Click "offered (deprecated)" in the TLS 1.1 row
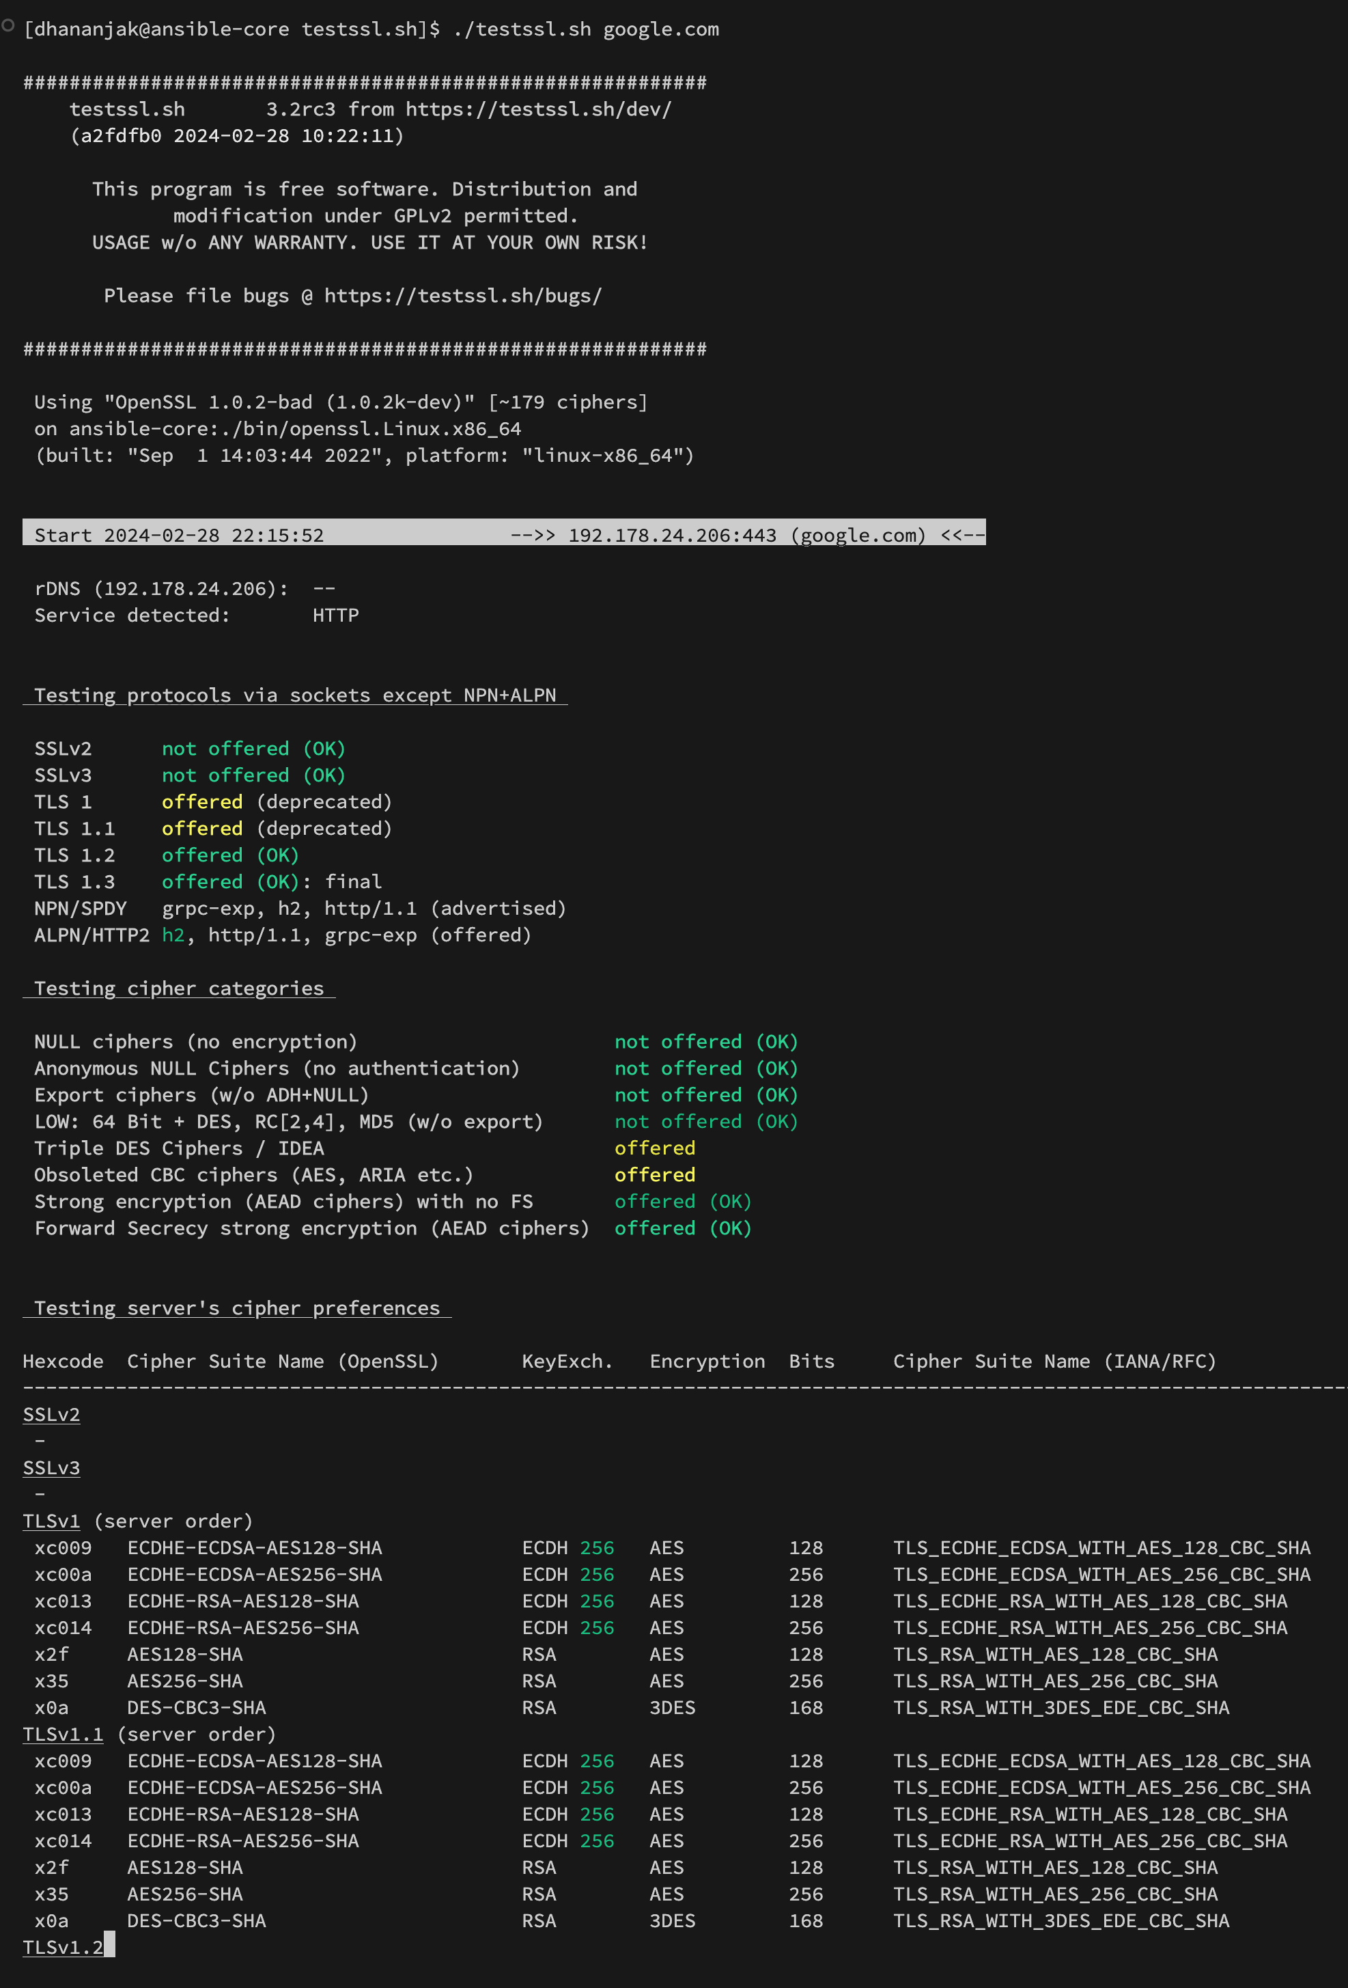This screenshot has height=1988, width=1348. click(277, 828)
